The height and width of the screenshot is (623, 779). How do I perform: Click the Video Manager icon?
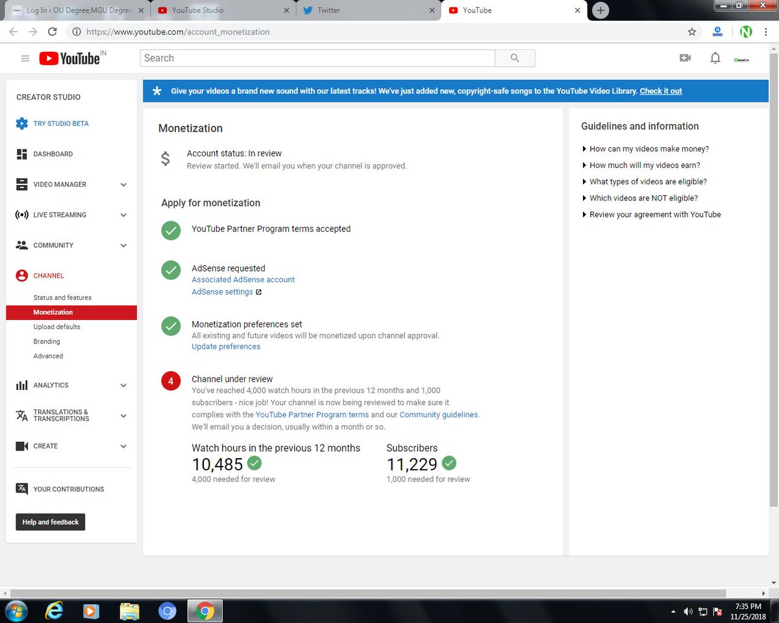21,184
